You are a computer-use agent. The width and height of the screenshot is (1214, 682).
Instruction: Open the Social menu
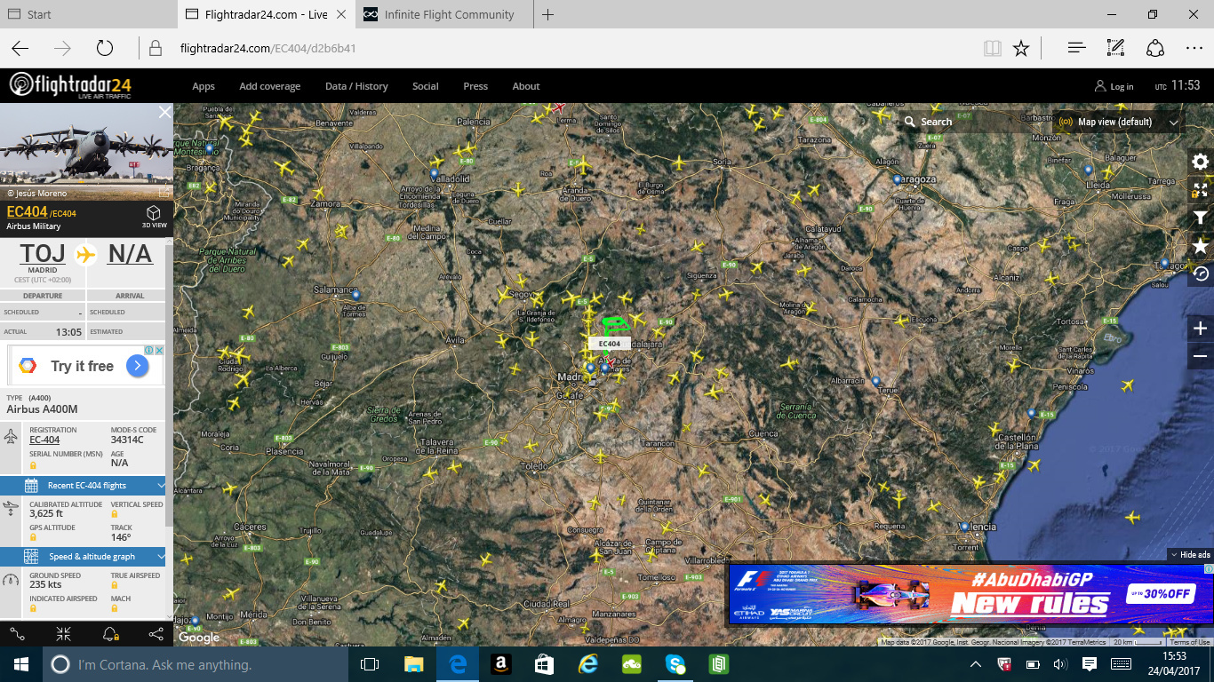426,86
